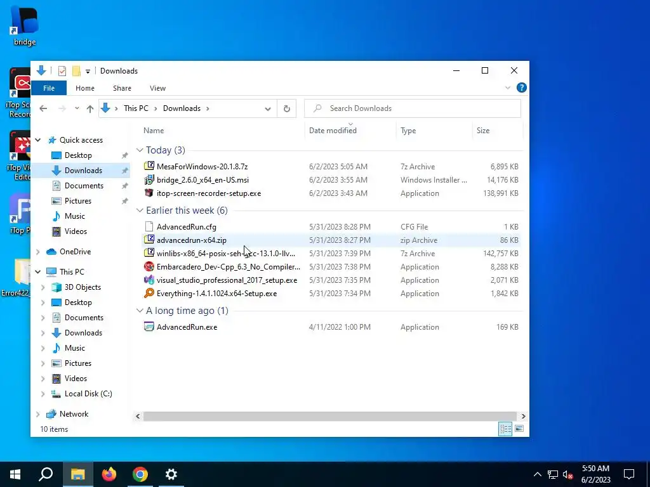The image size is (650, 487).
Task: Expand the Network tree node
Action: point(37,414)
